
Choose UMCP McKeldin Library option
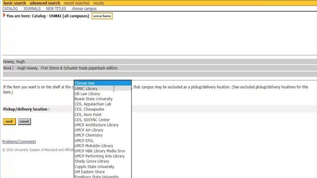click(103, 146)
